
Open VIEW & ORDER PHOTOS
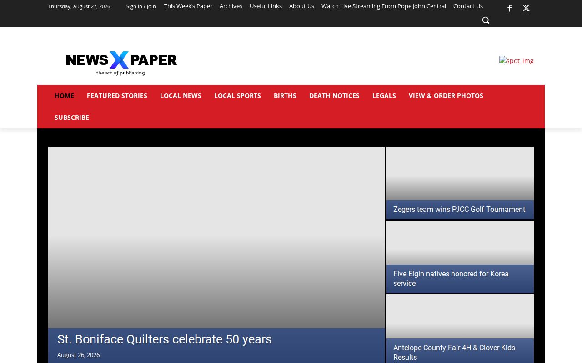446,96
